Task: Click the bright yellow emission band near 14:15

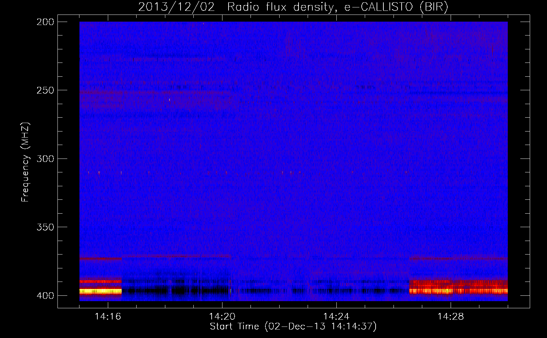Action: coord(100,291)
